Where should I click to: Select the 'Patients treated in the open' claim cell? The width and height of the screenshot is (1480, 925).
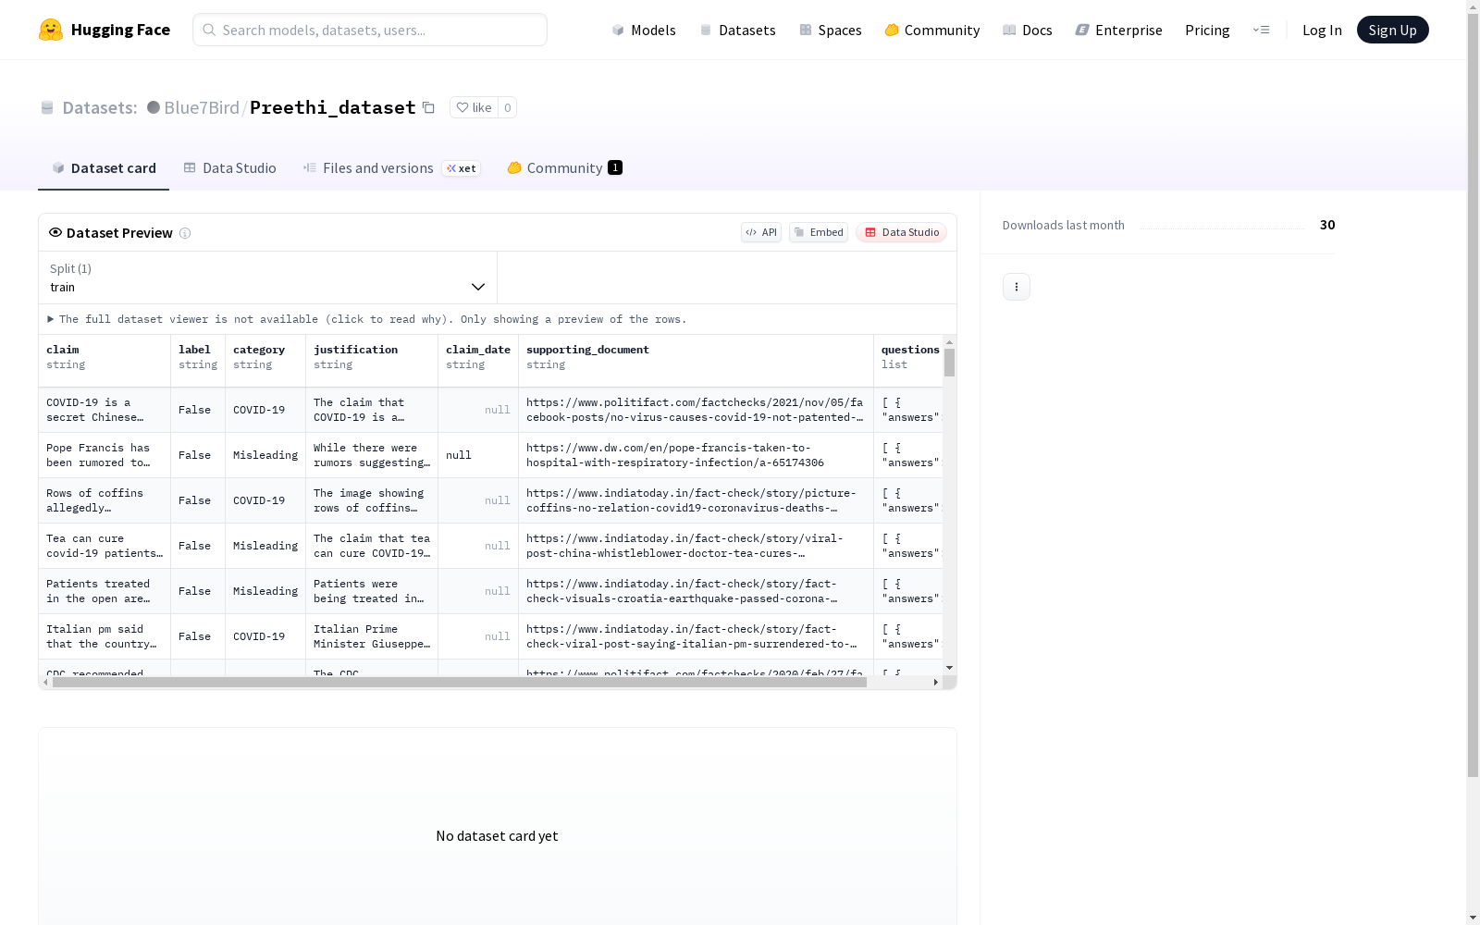tap(105, 591)
